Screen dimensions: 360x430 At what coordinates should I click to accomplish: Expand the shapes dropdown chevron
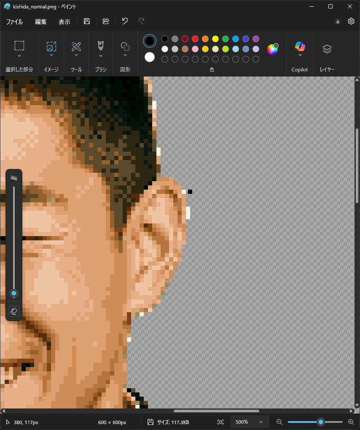125,55
